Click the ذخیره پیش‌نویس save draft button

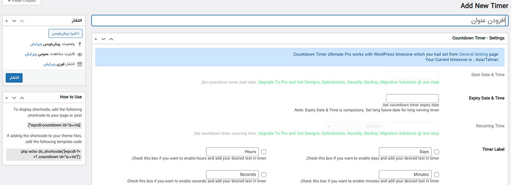65,33
